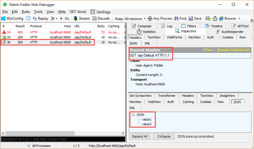Toggle the Decode button
The width and height of the screenshot is (254, 149).
coord(101,18)
